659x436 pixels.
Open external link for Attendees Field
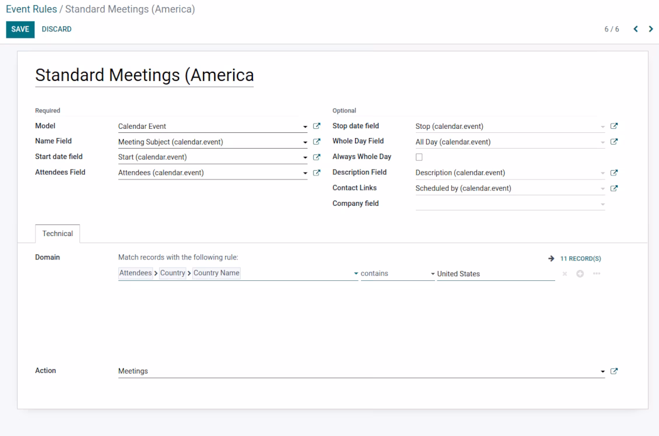click(317, 173)
